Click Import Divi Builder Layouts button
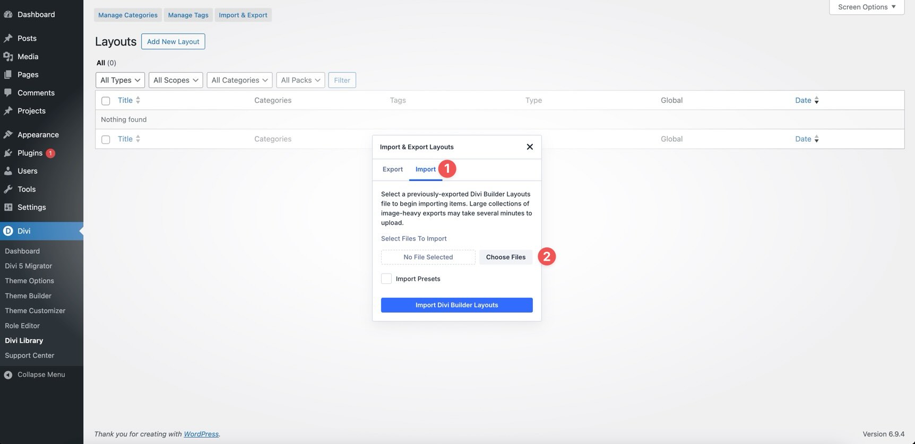 (x=457, y=305)
